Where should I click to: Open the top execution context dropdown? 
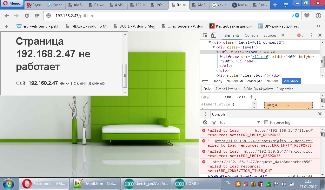(240, 123)
